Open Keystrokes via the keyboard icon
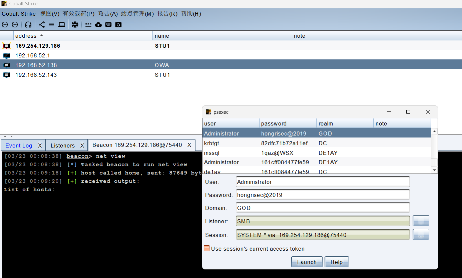Image resolution: width=462 pixels, height=278 pixels. click(108, 24)
